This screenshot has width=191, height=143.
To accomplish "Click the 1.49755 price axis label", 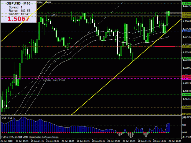I will pyautogui.click(x=187, y=99).
